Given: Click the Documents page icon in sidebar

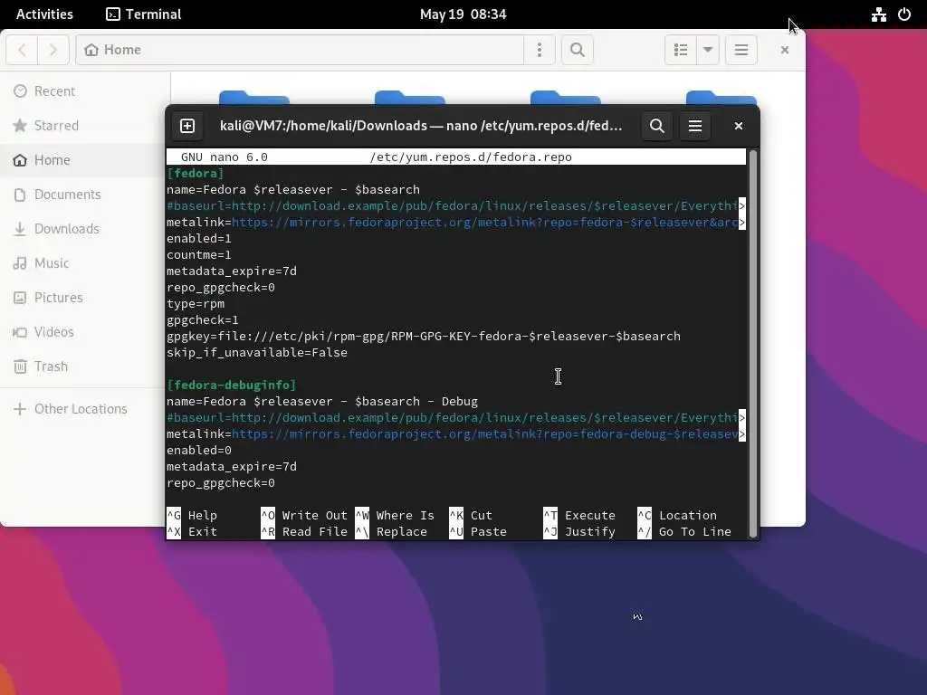Looking at the screenshot, I should [x=20, y=195].
